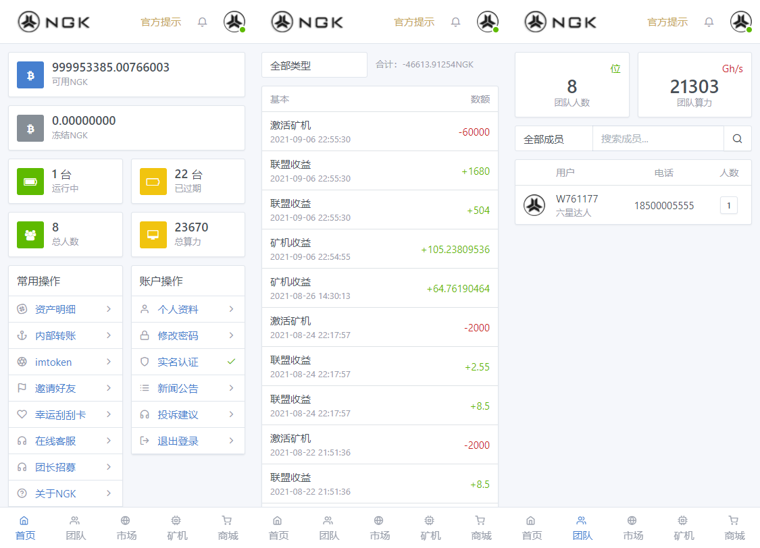Open the 全部类型 type filter dropdown

314,65
